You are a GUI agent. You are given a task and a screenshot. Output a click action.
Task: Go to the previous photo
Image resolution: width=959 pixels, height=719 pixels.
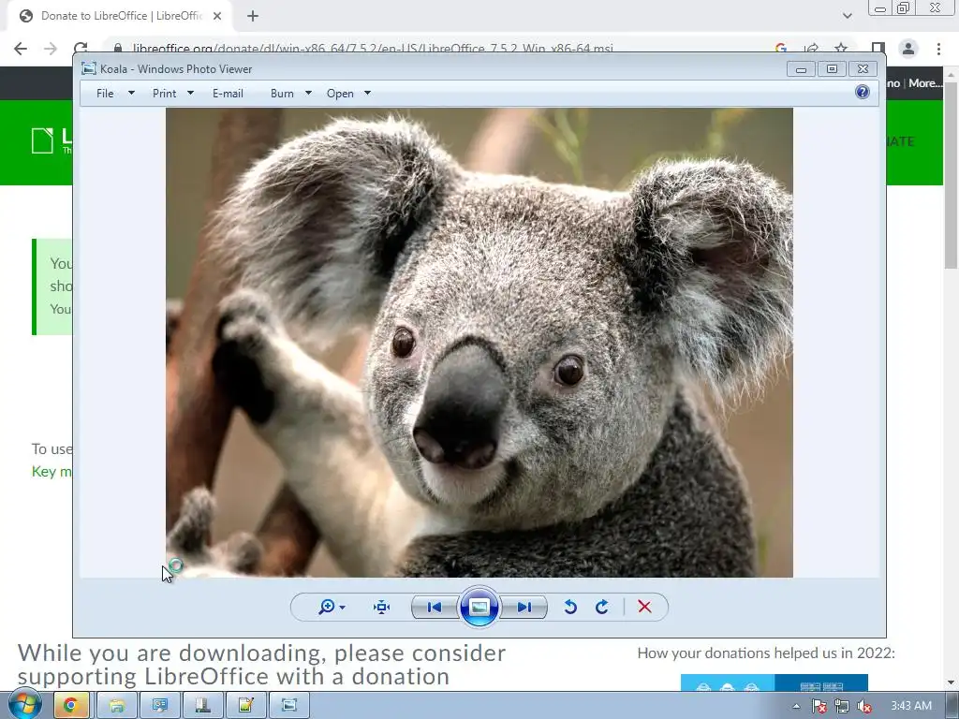tap(435, 607)
